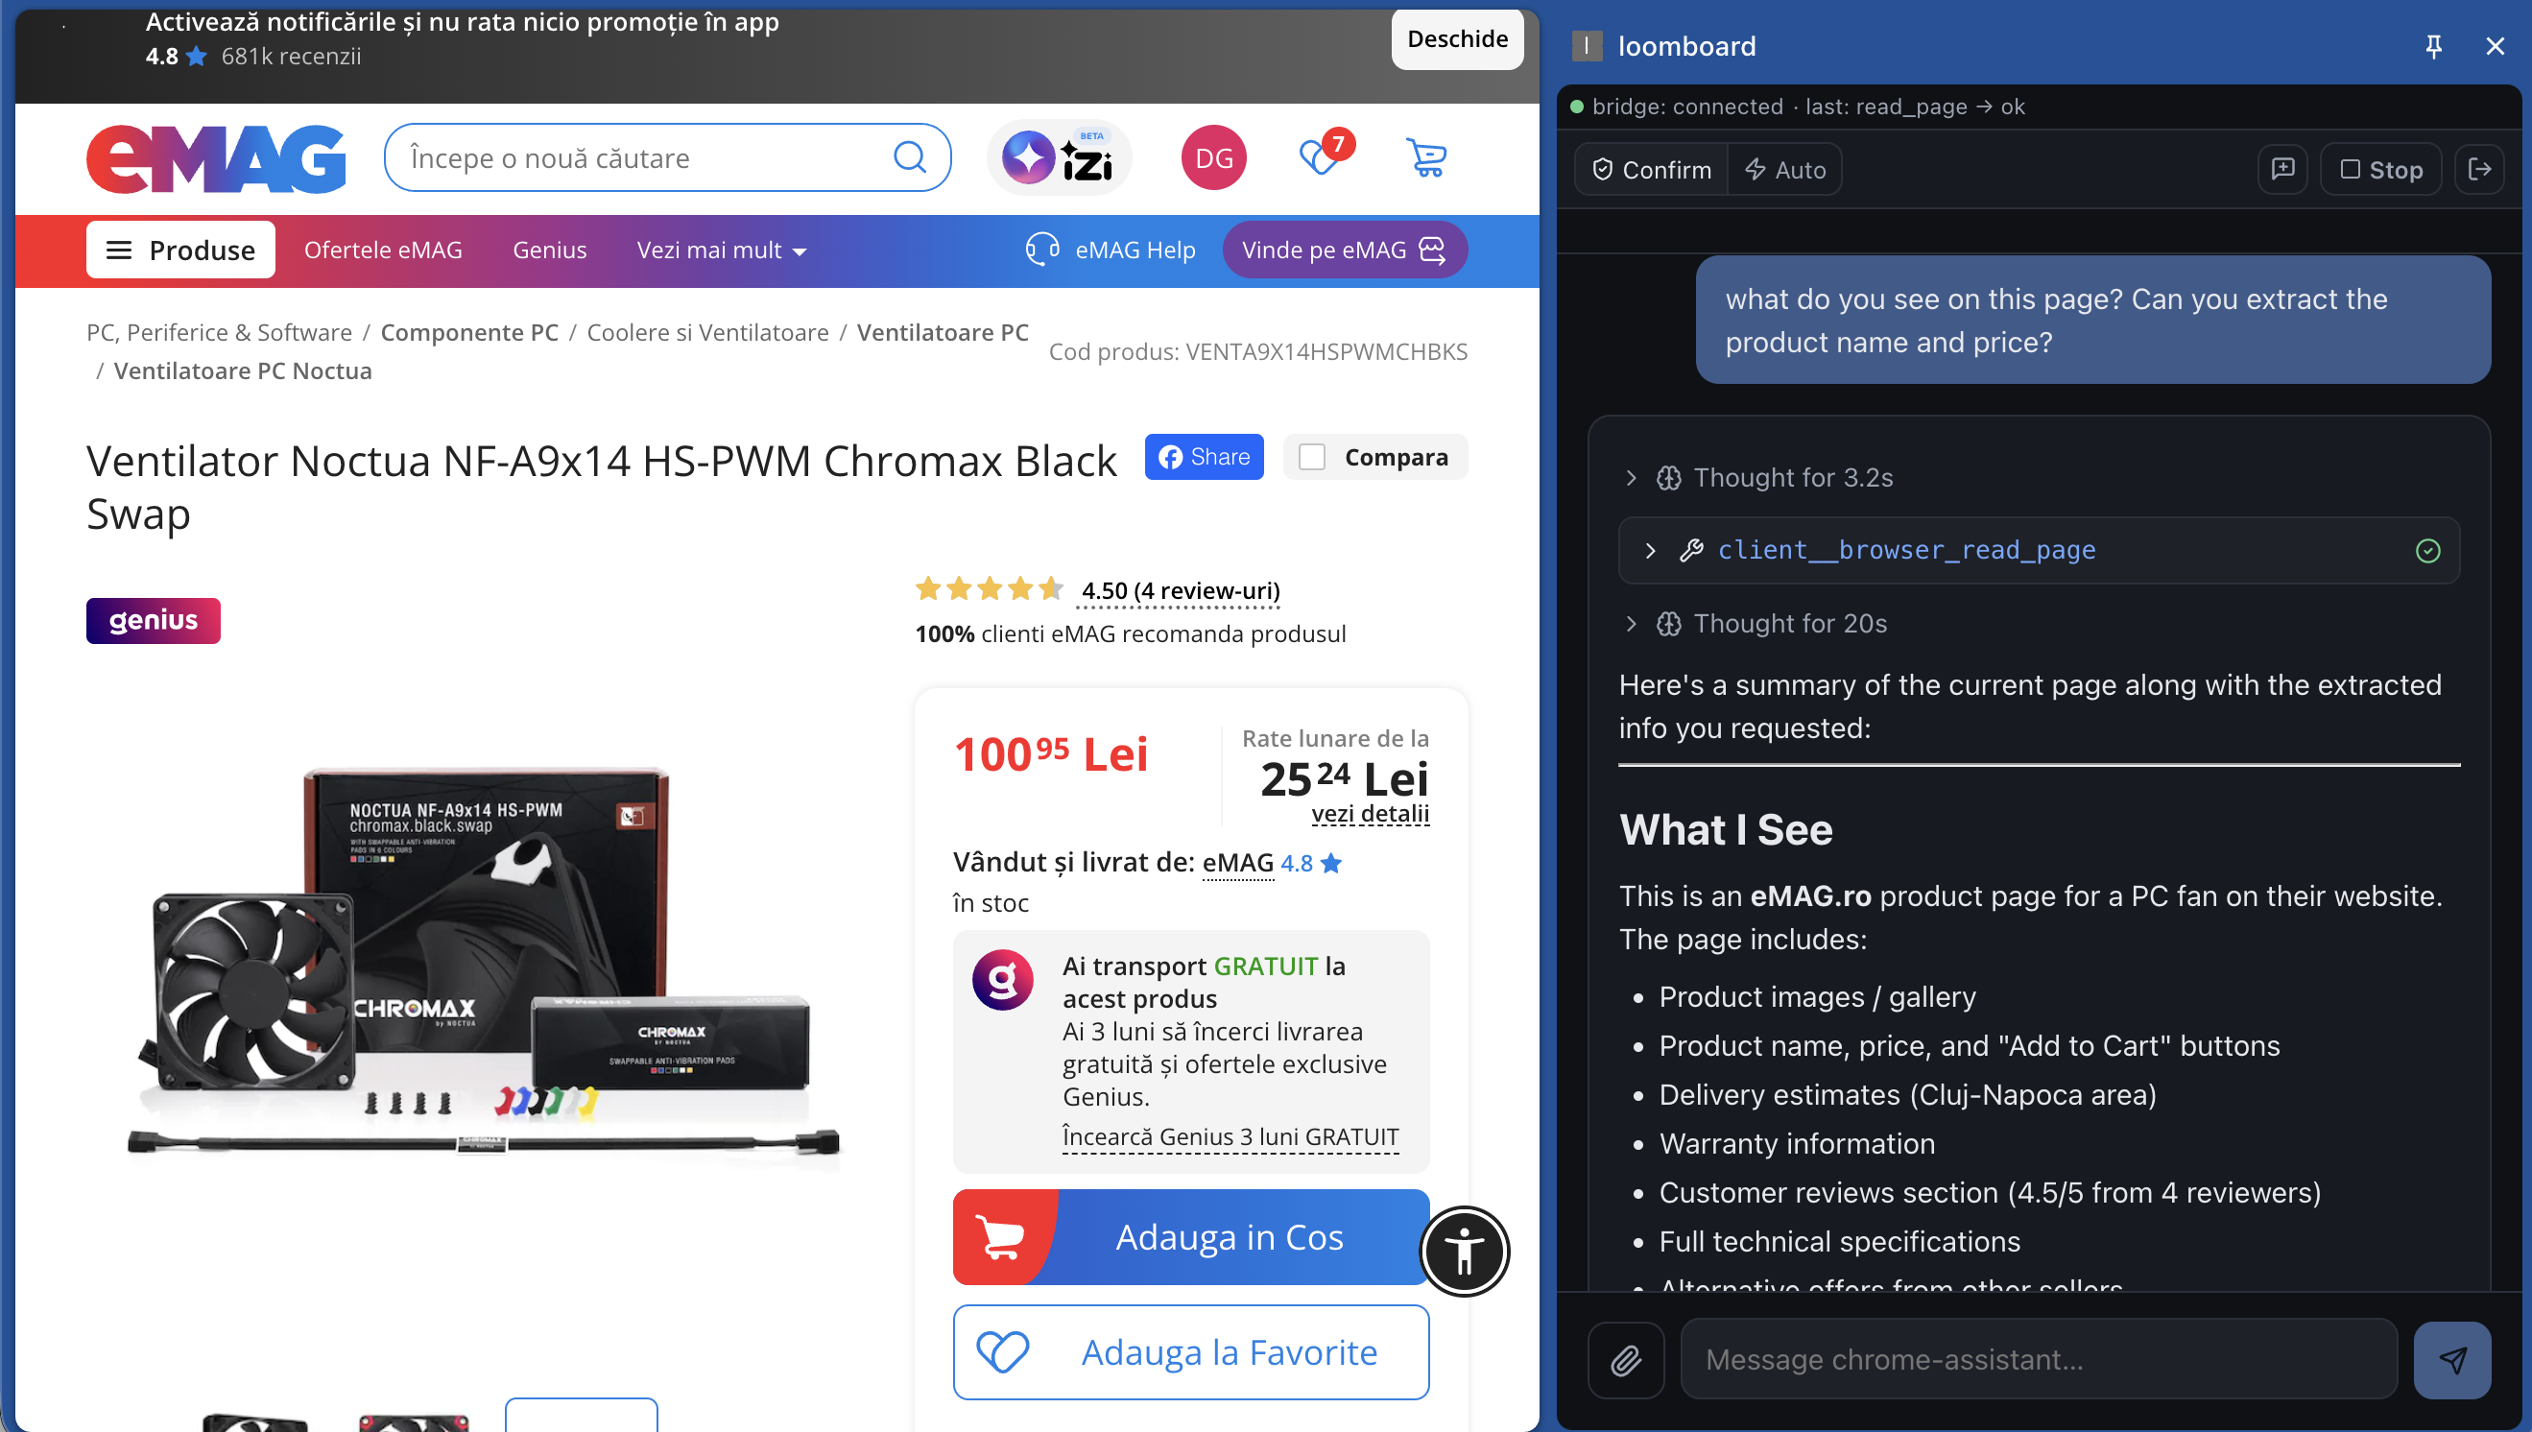Image resolution: width=2532 pixels, height=1432 pixels.
Task: Click the attachment paperclip icon
Action: pos(1626,1359)
